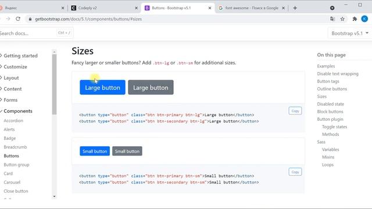Jump to Examples in On this page
The height and width of the screenshot is (209, 372).
pyautogui.click(x=326, y=66)
